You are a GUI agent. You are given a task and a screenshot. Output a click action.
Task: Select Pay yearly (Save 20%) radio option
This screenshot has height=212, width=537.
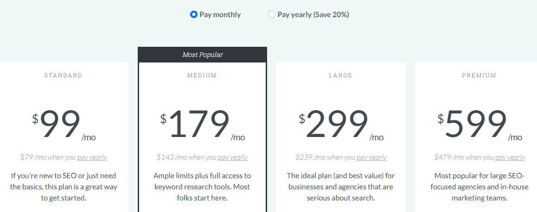[272, 14]
